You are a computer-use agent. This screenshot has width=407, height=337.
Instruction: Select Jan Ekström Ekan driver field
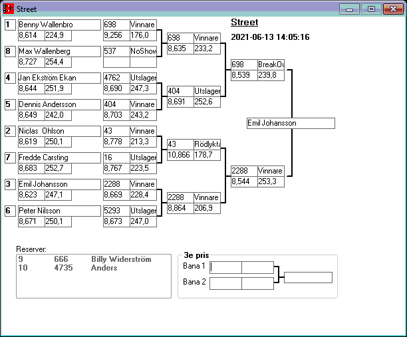[x=59, y=78]
